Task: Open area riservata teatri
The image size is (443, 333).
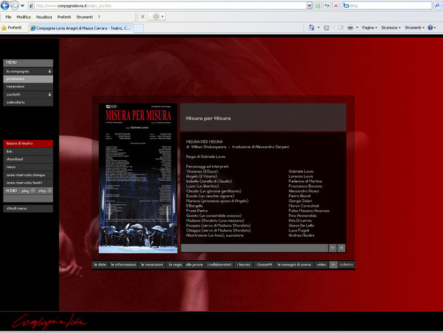Action: [x=28, y=183]
